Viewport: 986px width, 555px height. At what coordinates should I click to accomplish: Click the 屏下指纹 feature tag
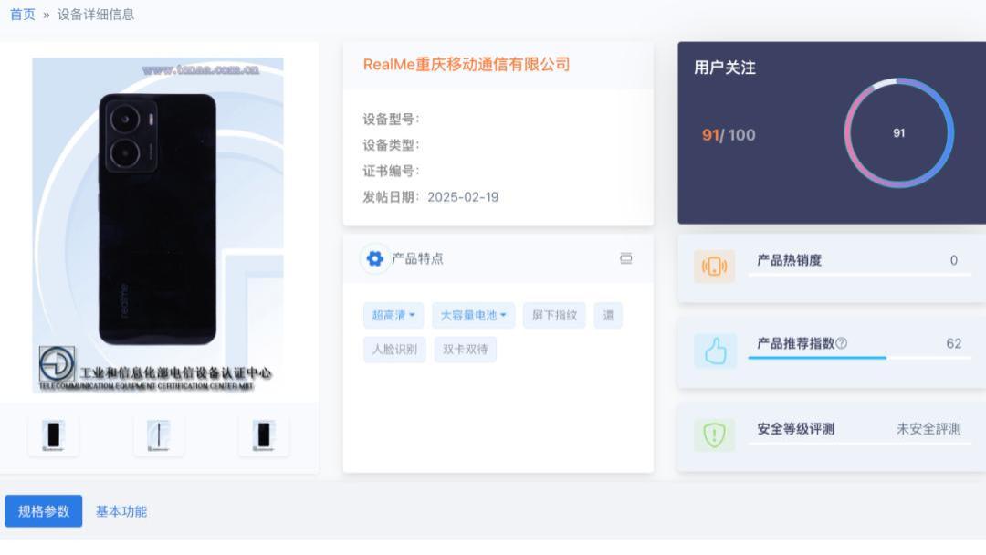[x=555, y=315]
